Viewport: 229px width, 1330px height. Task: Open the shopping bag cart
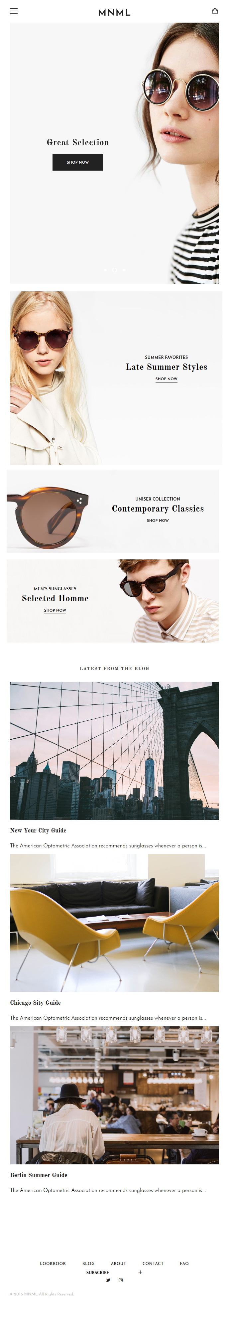[215, 11]
